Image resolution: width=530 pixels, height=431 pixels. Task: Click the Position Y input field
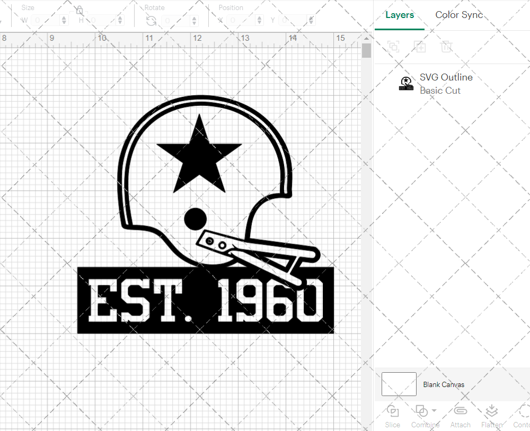[x=293, y=21]
